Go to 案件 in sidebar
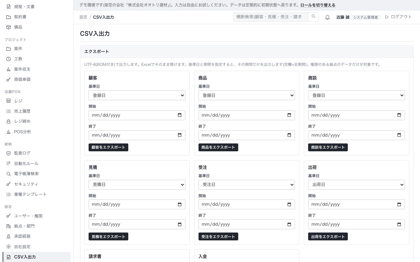 [x=36, y=48]
